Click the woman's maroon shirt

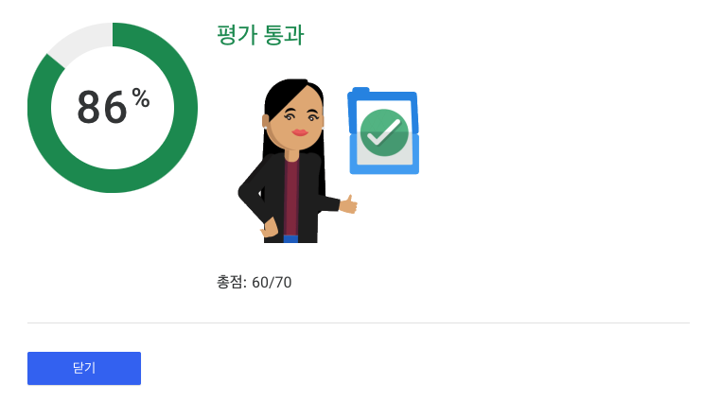291,198
